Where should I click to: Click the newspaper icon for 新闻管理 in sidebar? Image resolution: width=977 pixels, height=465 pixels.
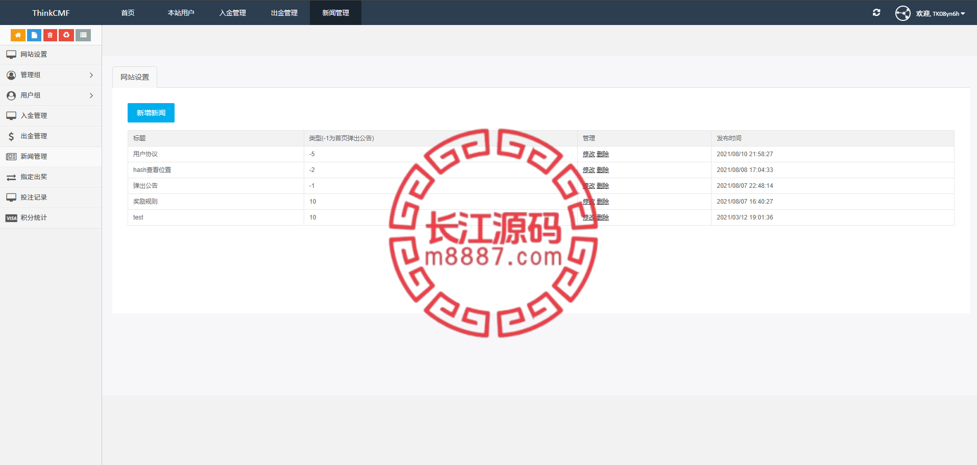pyautogui.click(x=11, y=157)
